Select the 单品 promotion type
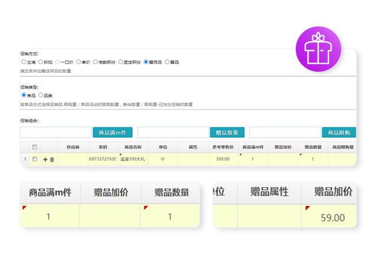374x280 pixels. 24,95
